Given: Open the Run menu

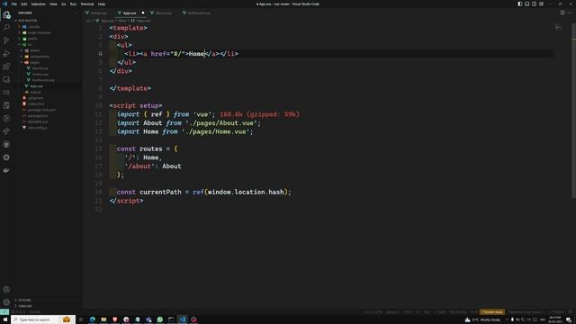Looking at the screenshot, I should click(x=73, y=4).
